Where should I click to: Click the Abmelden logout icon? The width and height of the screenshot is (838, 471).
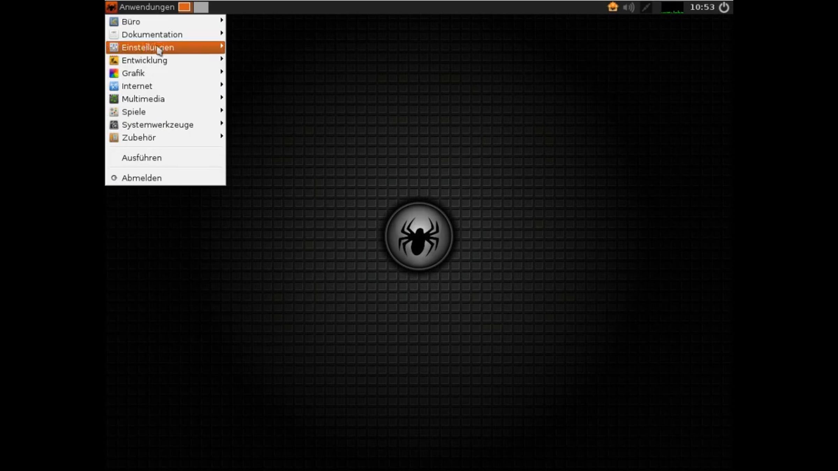tap(114, 178)
